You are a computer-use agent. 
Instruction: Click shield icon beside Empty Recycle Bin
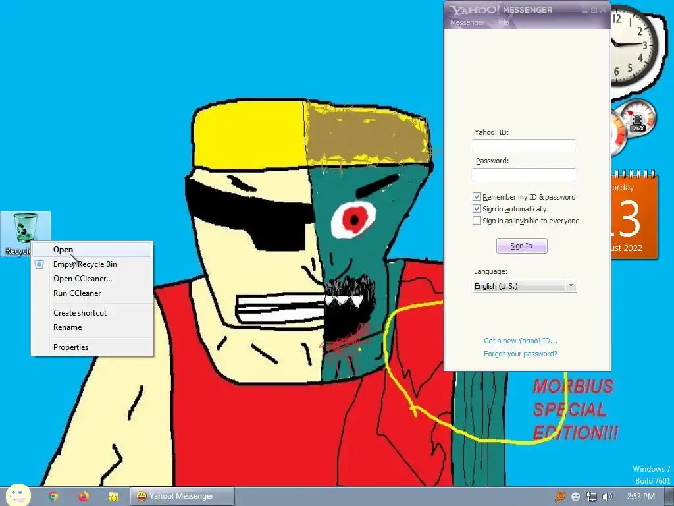point(39,264)
